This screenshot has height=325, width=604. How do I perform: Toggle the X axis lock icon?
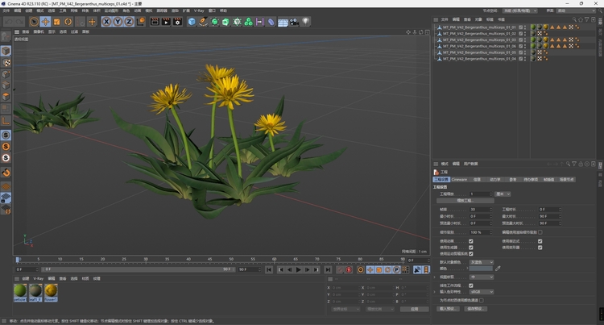click(106, 22)
